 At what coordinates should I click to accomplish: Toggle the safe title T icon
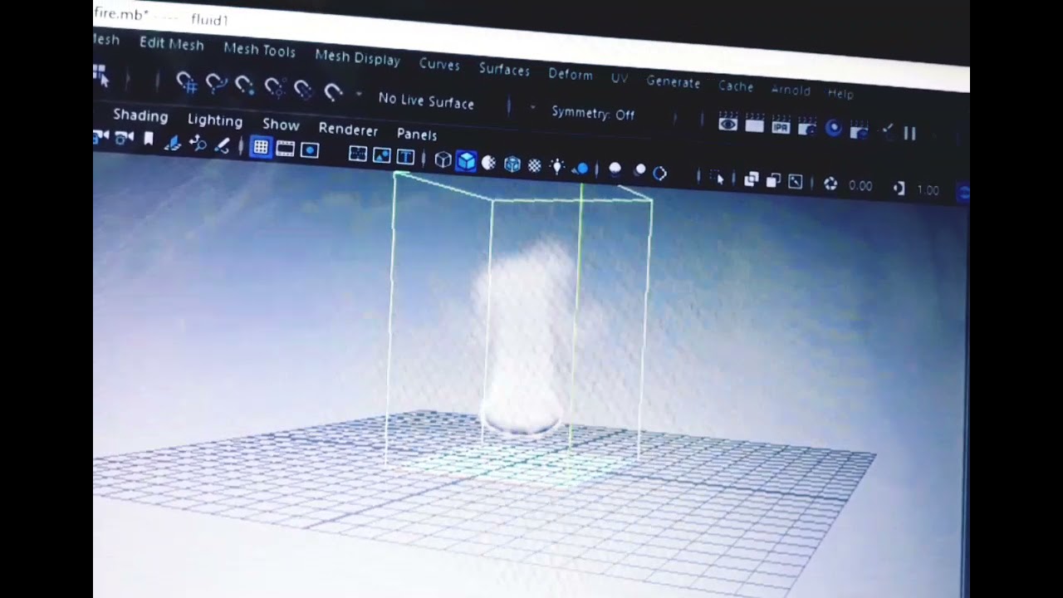(x=405, y=156)
